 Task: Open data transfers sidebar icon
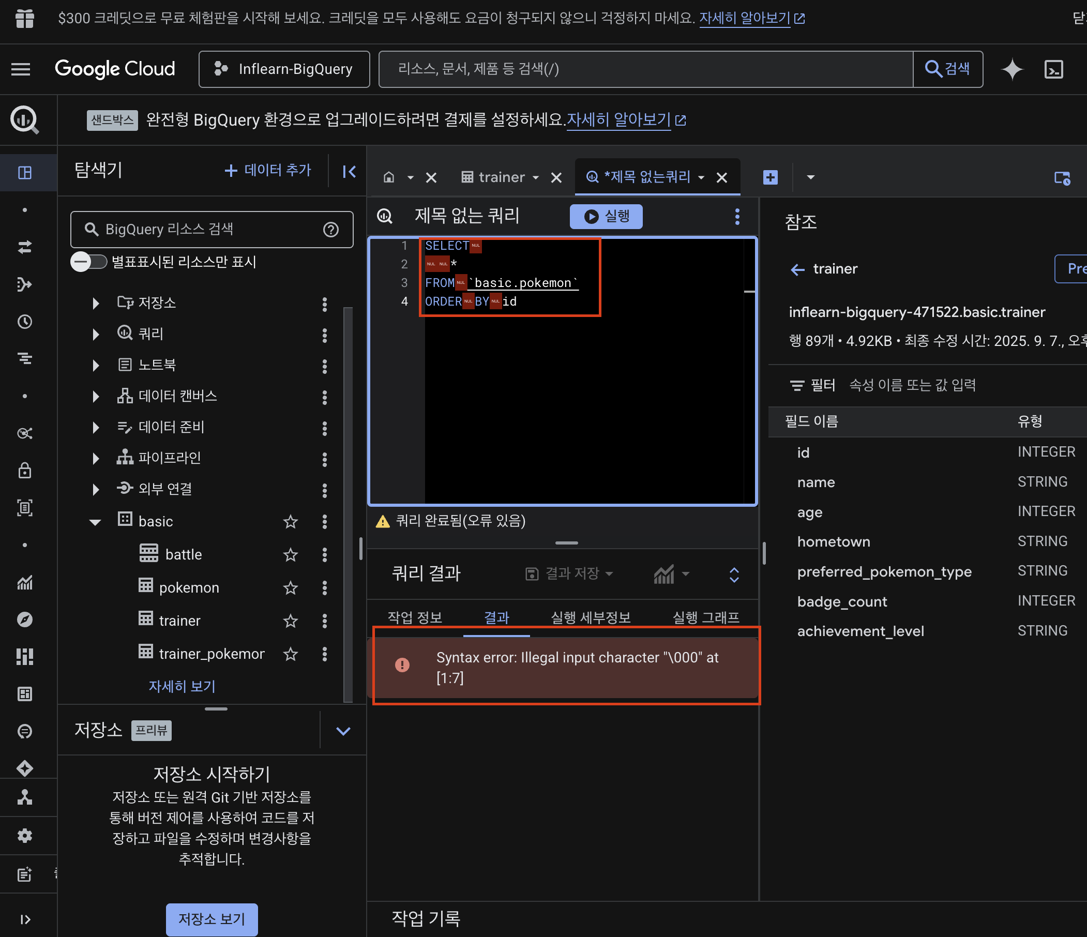25,247
